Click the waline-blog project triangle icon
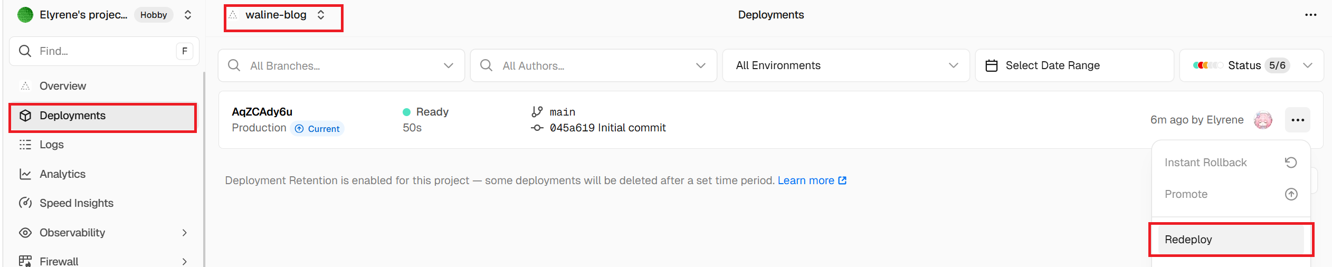Screen dimensions: 1332x267 tap(233, 15)
